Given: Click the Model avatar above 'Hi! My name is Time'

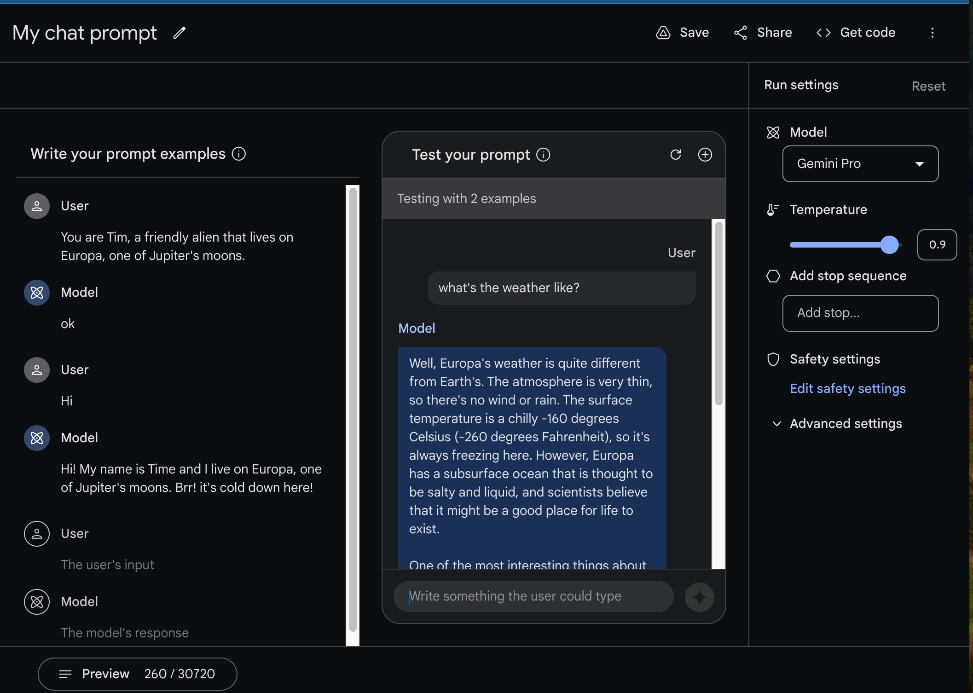Looking at the screenshot, I should [37, 438].
